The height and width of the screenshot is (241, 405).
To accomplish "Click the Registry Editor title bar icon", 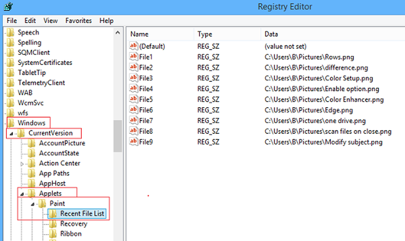I will click(8, 6).
